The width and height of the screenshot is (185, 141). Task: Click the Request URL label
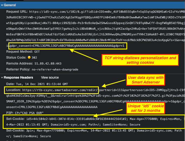click(17, 12)
